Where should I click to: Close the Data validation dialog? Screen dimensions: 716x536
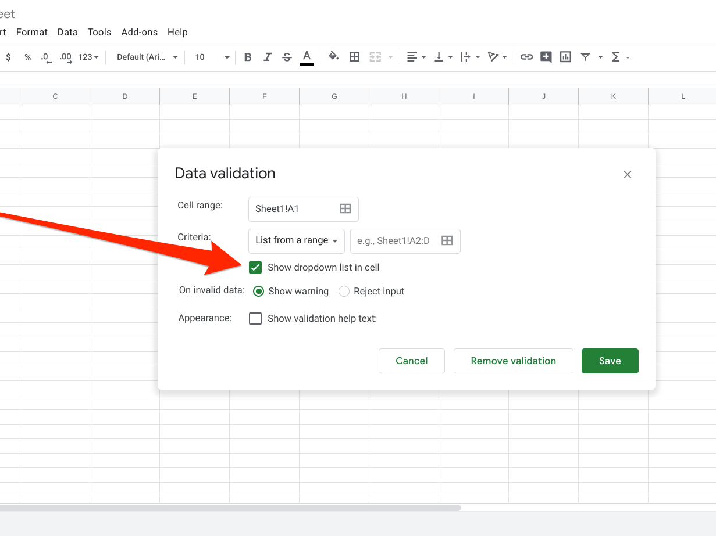[628, 174]
